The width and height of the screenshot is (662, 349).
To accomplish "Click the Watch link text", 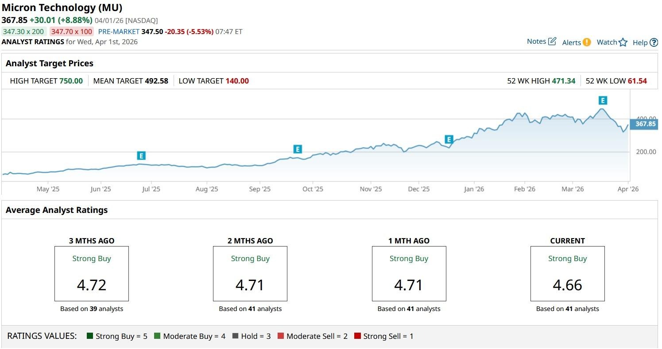I will pyautogui.click(x=607, y=42).
